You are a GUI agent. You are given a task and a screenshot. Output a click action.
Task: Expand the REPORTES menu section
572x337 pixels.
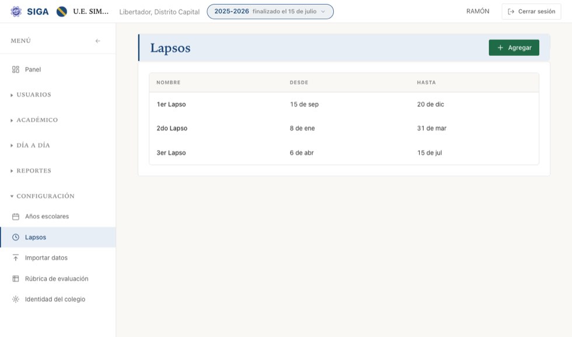(x=31, y=171)
